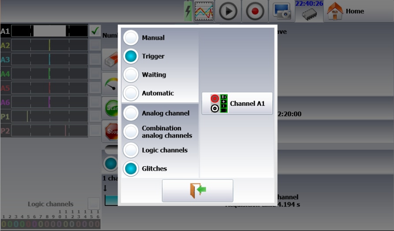The image size is (394, 231).
Task: Open the waveform graph display icon
Action: tap(204, 11)
